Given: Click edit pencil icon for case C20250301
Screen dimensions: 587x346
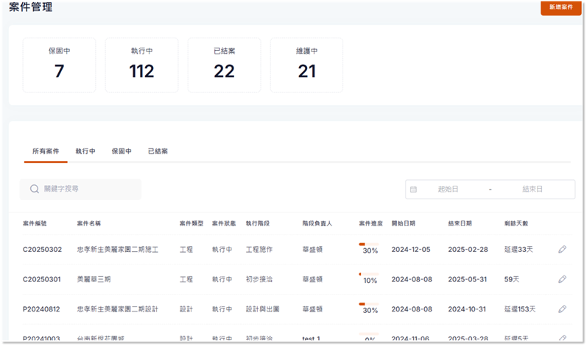Looking at the screenshot, I should 562,279.
